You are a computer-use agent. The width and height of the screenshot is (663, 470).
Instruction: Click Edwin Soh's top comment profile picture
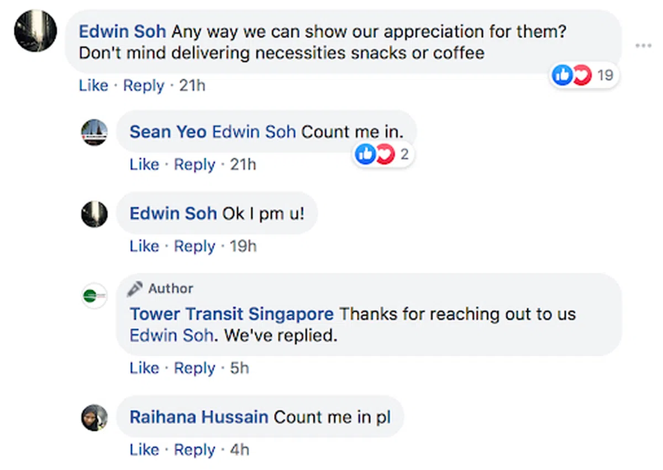coord(35,30)
